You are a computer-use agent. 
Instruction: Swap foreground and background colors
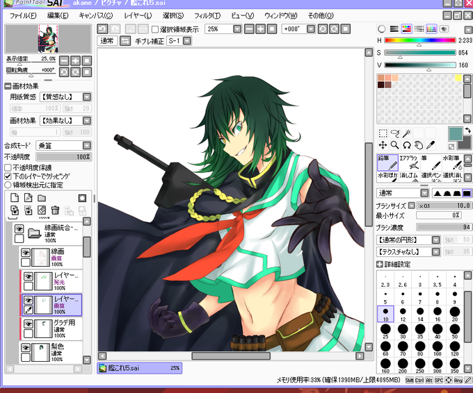[467, 131]
